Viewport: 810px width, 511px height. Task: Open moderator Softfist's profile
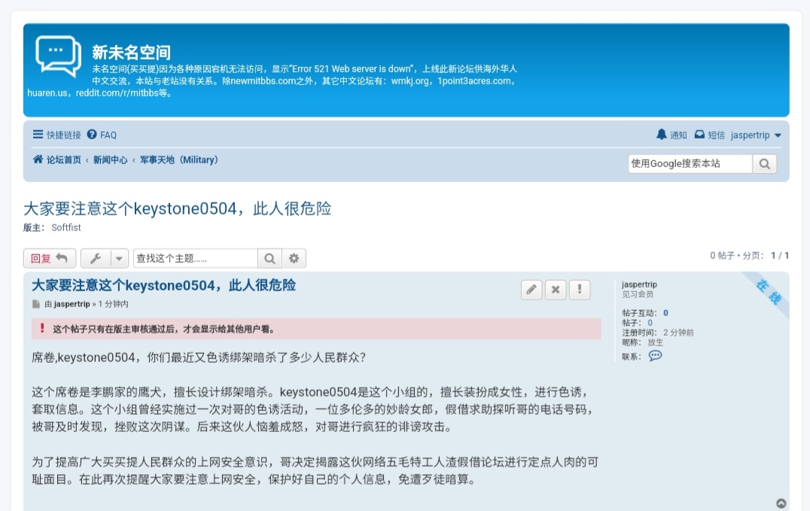point(66,227)
